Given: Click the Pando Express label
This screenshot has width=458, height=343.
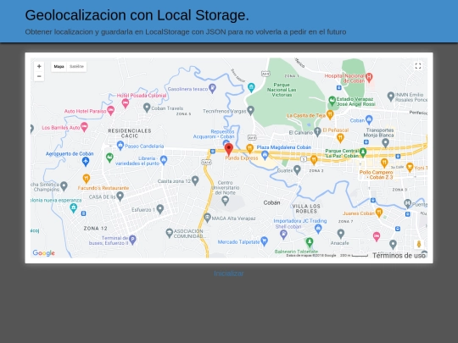Looking at the screenshot, I should pos(242,158).
